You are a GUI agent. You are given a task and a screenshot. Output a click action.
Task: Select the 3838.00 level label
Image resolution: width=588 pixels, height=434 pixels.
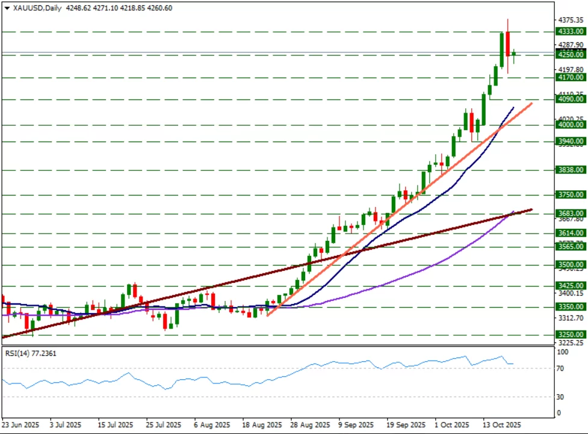coord(569,170)
